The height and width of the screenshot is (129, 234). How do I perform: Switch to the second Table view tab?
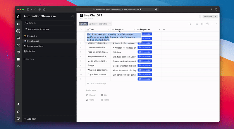click(x=103, y=24)
